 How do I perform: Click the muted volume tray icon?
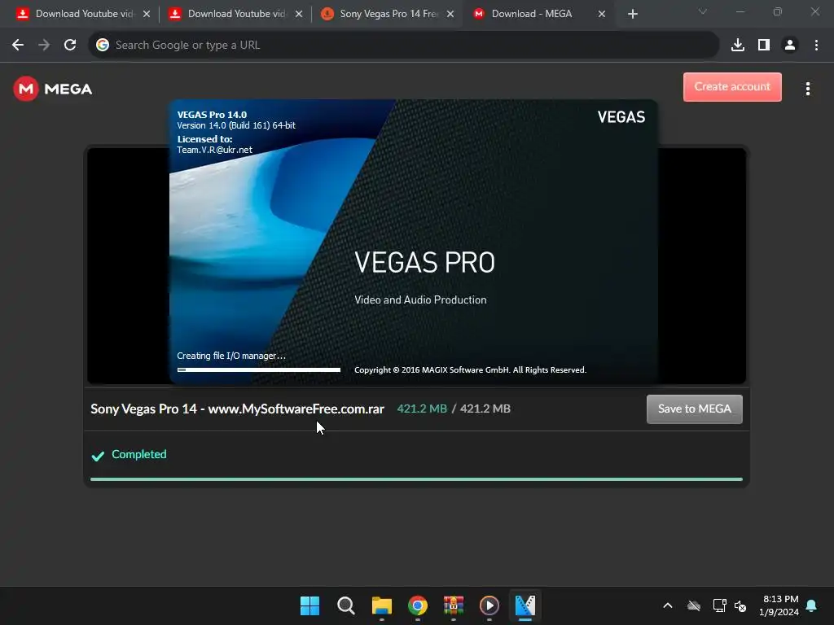(x=740, y=605)
